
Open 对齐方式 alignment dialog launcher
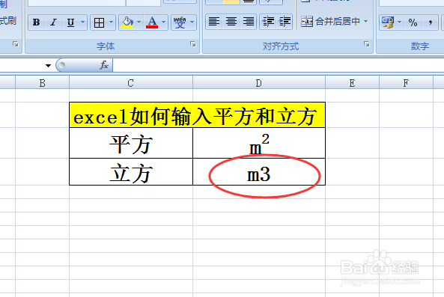tap(367, 44)
